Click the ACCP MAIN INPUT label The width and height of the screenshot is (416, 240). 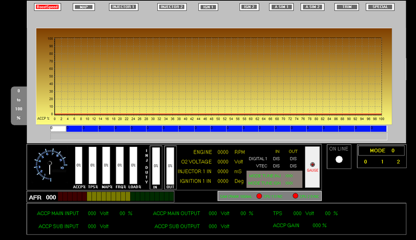pos(58,213)
